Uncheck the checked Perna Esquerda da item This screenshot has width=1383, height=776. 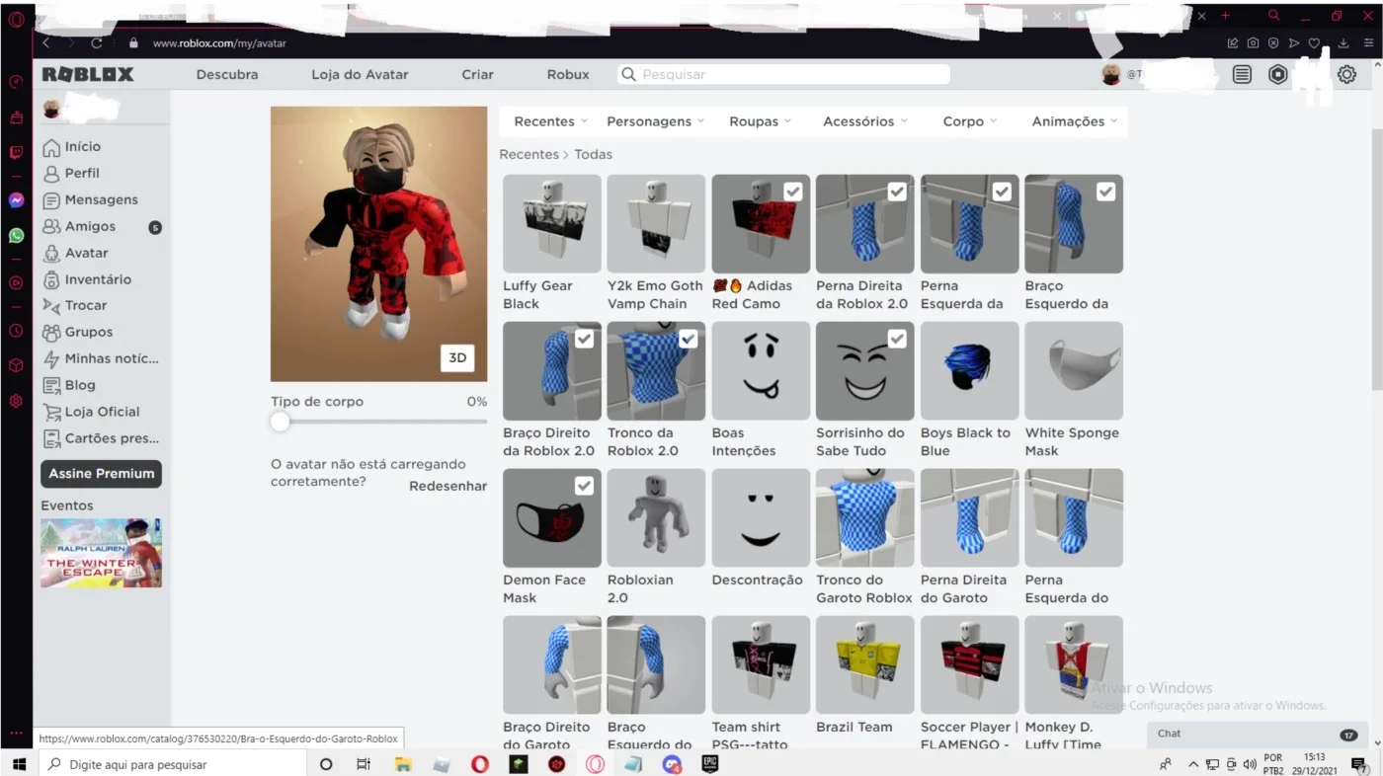tap(1002, 192)
